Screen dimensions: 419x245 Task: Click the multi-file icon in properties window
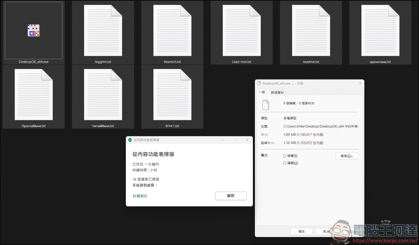click(266, 104)
